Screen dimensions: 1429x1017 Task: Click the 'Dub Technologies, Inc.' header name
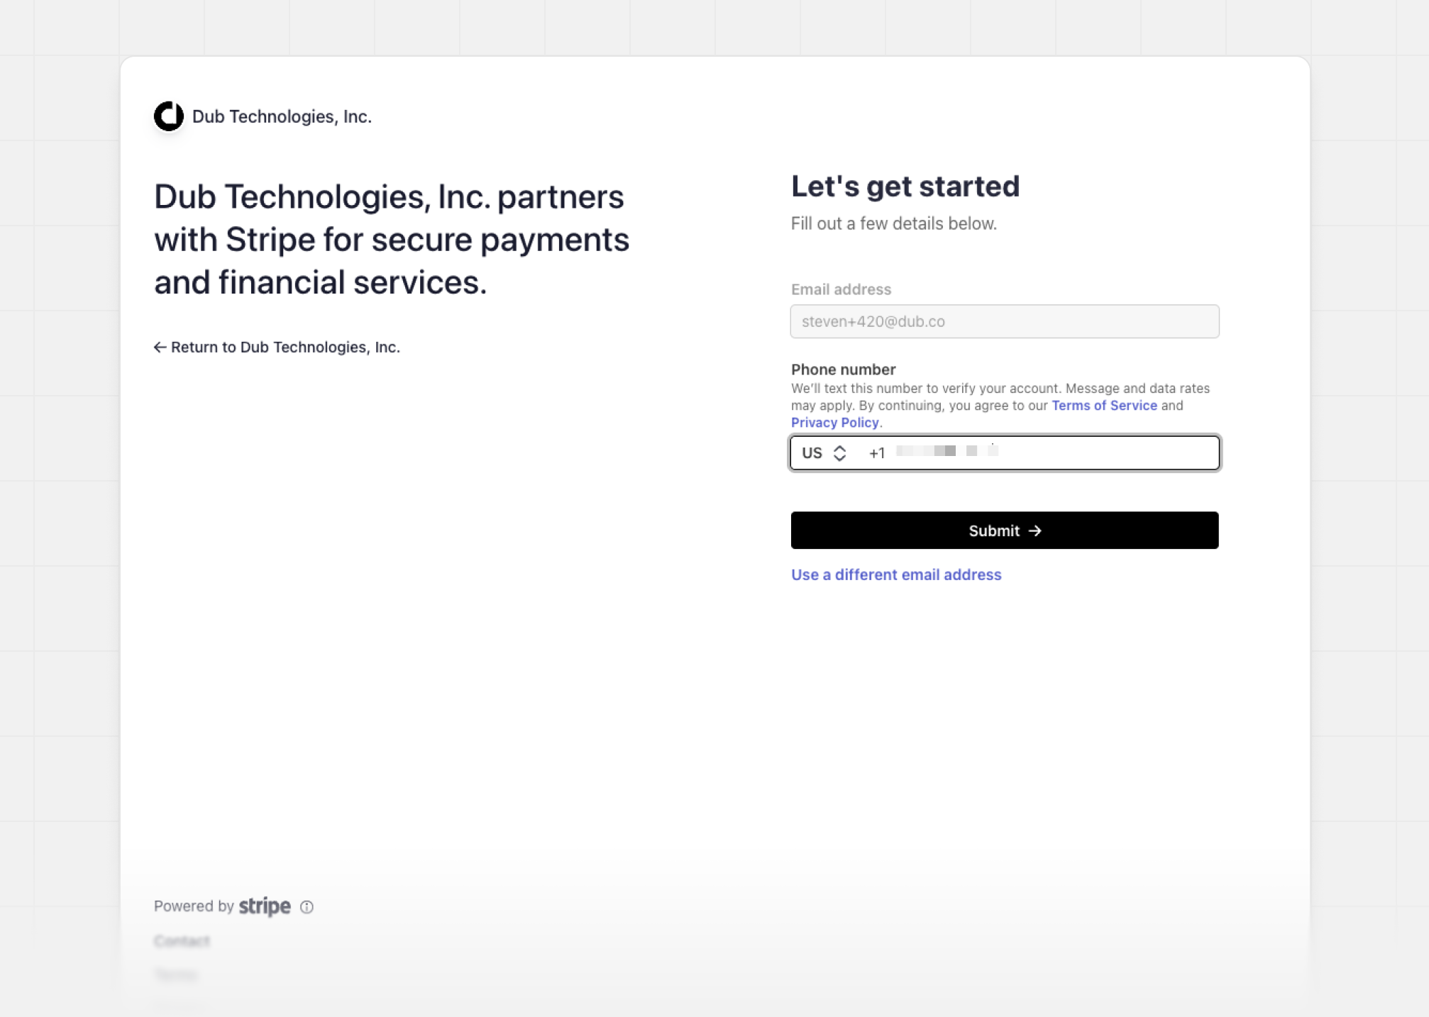pyautogui.click(x=282, y=117)
